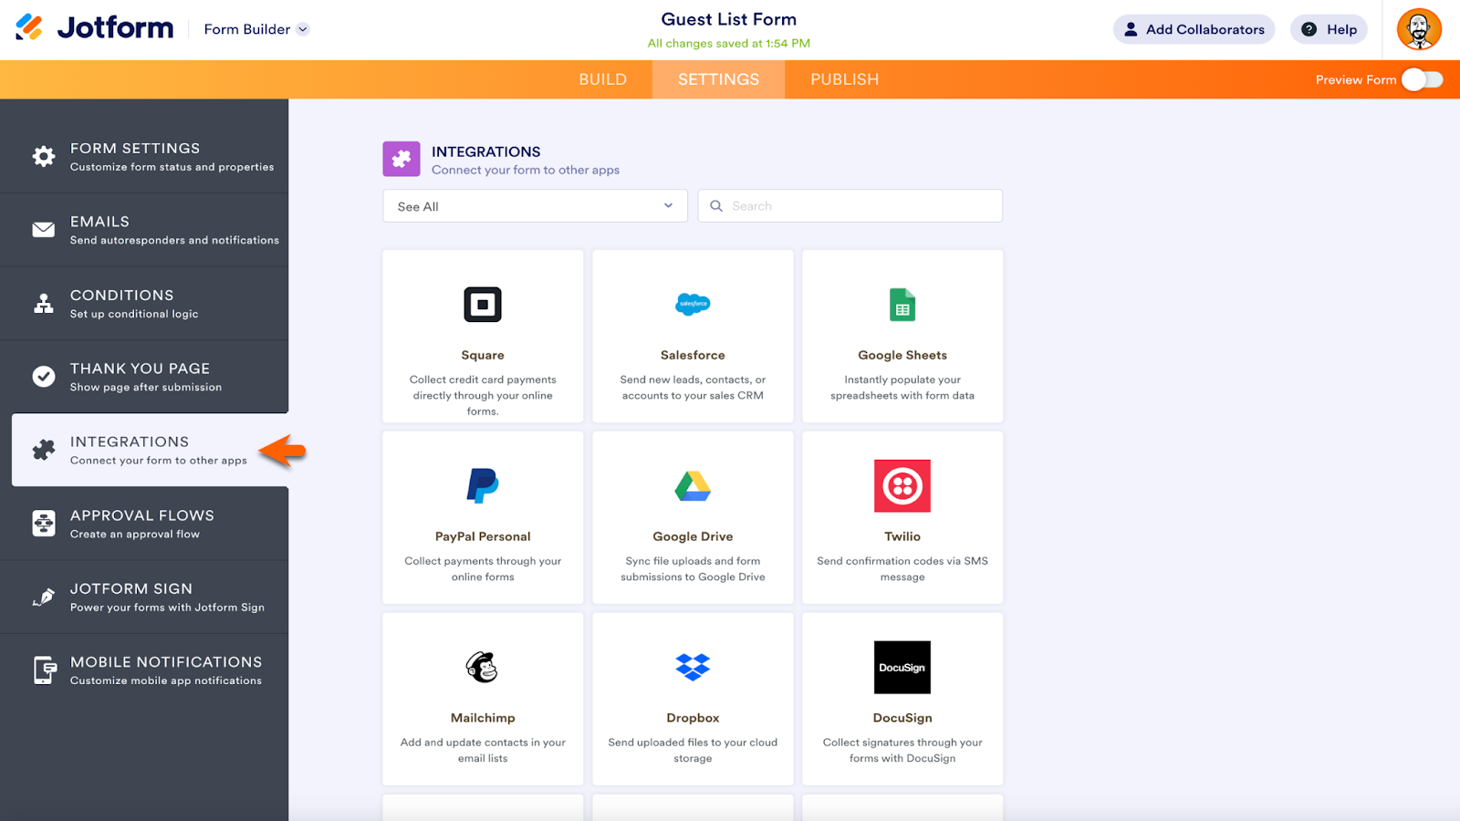
Task: Expand the Form Builder dropdown chevron
Action: click(x=303, y=29)
